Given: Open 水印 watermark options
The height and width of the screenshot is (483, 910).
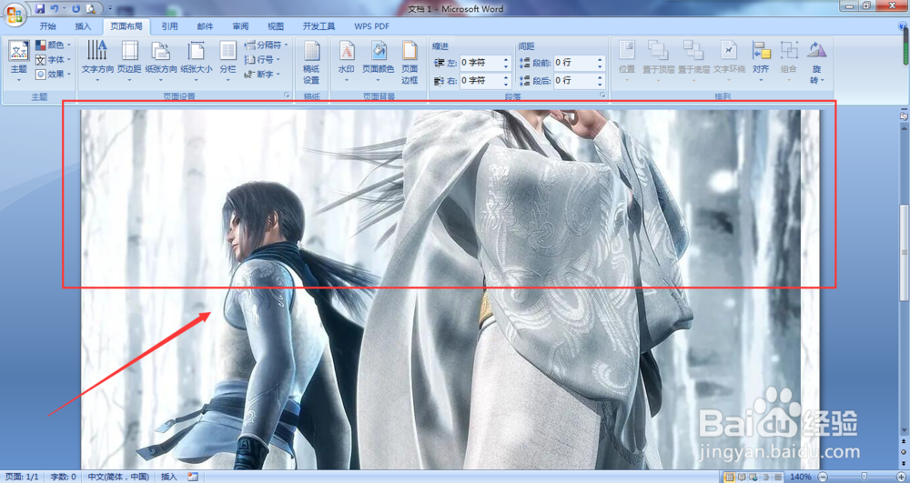Looking at the screenshot, I should pyautogui.click(x=347, y=61).
